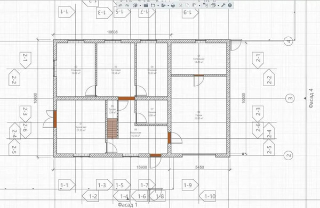
Task: Select the staircase in the floor plan
Action: click(x=113, y=129)
